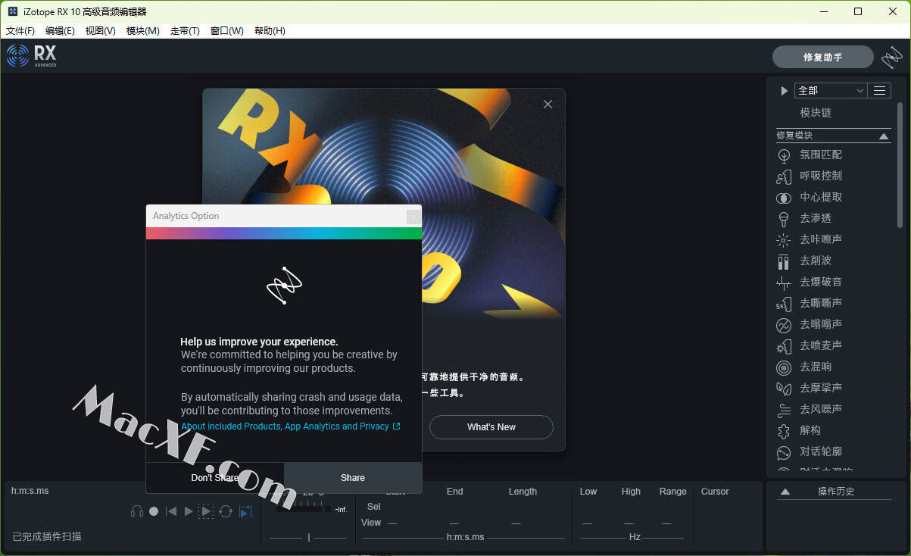911x556 pixels.
Task: Open the 模块(M) menu
Action: click(x=143, y=31)
